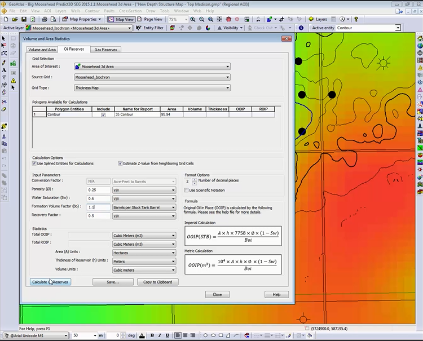Click the Print icon in the toolbar
423x341 pixels.
45,19
